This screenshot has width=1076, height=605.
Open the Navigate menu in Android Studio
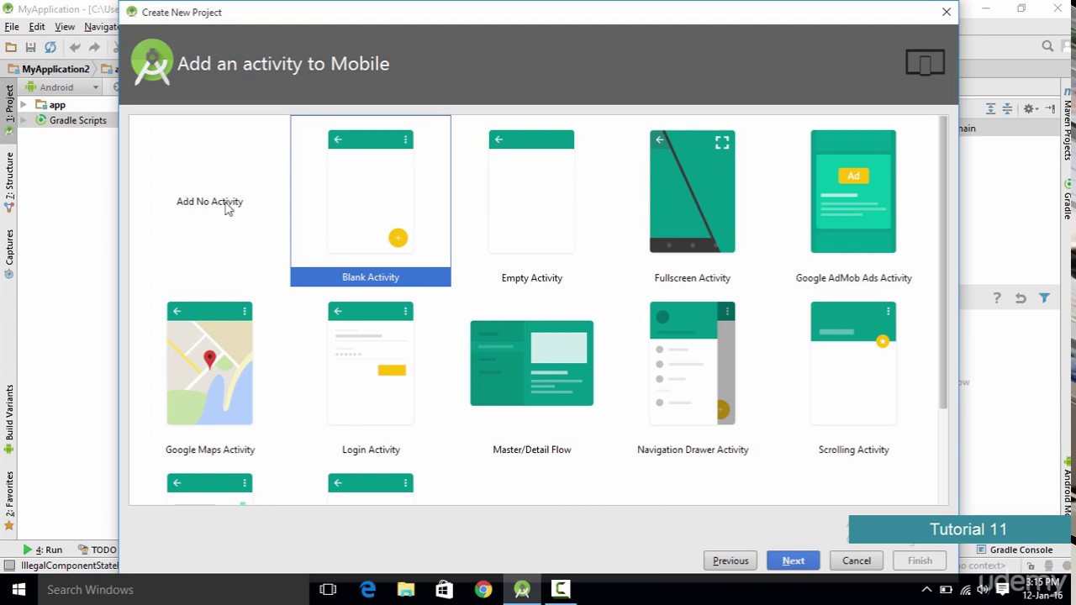(x=102, y=27)
